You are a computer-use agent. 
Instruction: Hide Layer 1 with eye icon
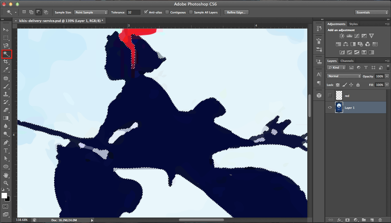click(x=330, y=108)
